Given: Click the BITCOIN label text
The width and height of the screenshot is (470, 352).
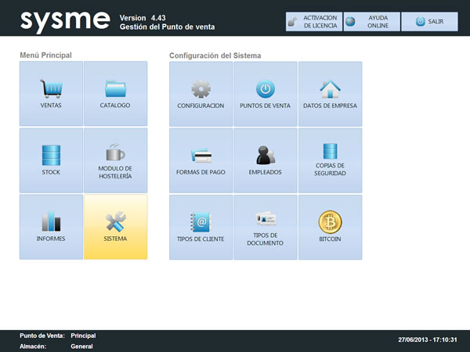Looking at the screenshot, I should pos(330,239).
